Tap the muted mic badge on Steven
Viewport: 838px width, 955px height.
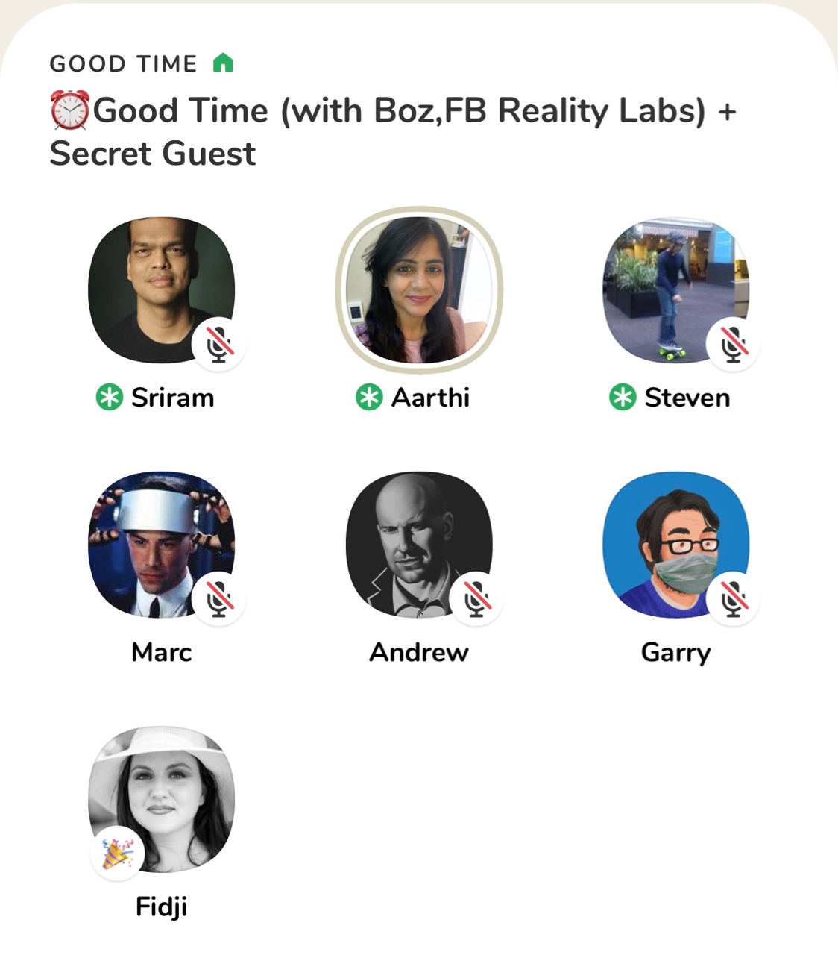[x=733, y=344]
